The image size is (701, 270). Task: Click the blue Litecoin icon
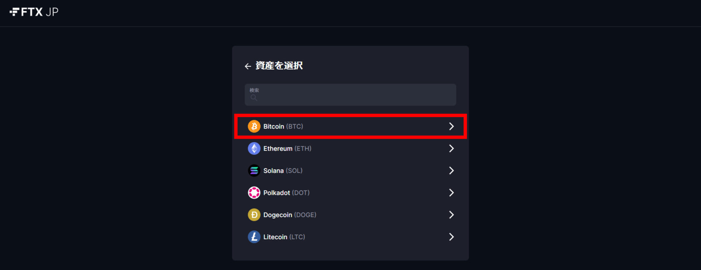(x=254, y=237)
